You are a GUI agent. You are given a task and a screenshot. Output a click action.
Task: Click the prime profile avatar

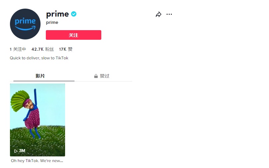[25, 24]
